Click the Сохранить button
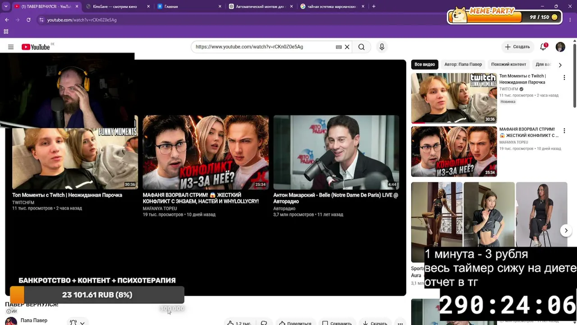The width and height of the screenshot is (577, 325). pyautogui.click(x=336, y=323)
